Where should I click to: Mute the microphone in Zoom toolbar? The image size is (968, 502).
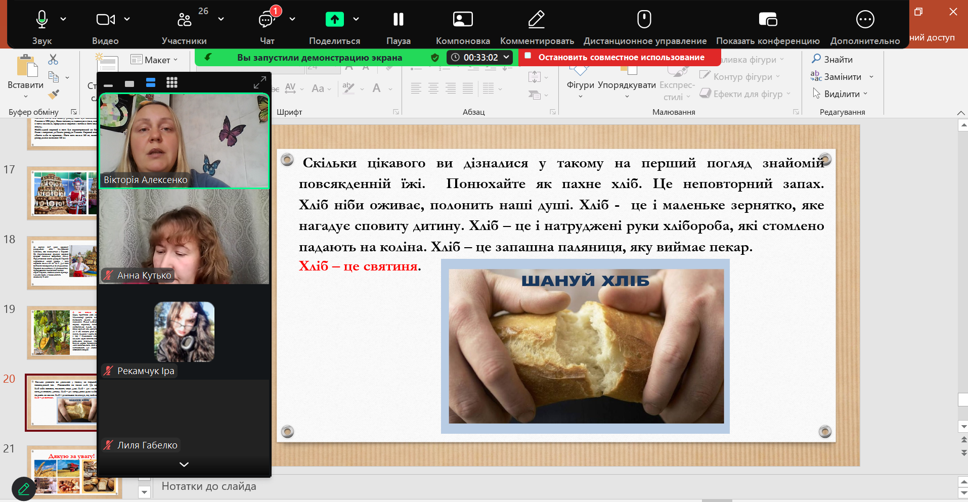click(41, 20)
